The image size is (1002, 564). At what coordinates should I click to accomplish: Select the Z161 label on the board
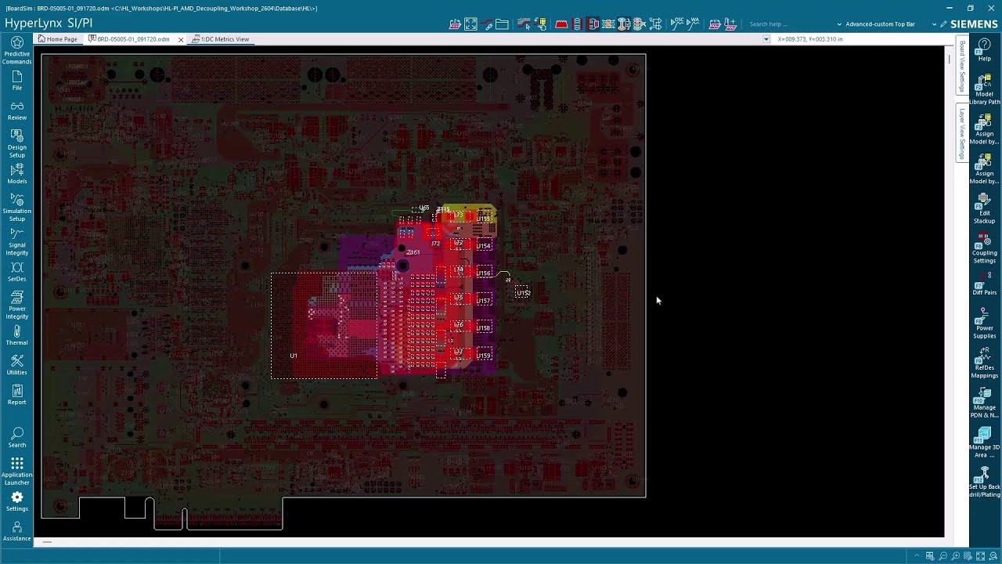pyautogui.click(x=413, y=252)
